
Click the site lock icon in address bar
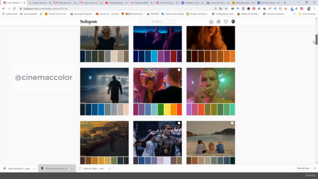coord(21,9)
